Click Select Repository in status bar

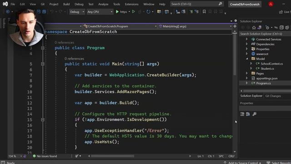(279, 163)
